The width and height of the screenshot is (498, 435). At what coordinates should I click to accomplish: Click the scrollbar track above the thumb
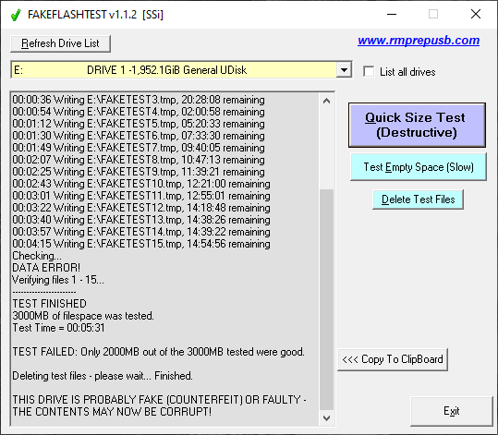pyautogui.click(x=326, y=149)
